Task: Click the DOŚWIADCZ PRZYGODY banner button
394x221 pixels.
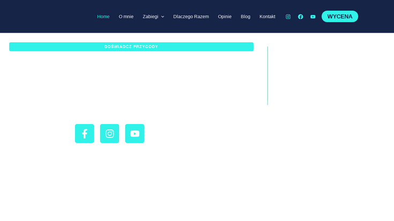Action: click(131, 47)
